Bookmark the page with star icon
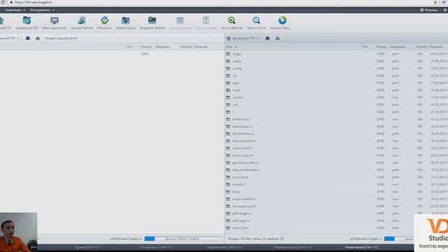This screenshot has width=448, height=252. pyautogui.click(x=435, y=2)
